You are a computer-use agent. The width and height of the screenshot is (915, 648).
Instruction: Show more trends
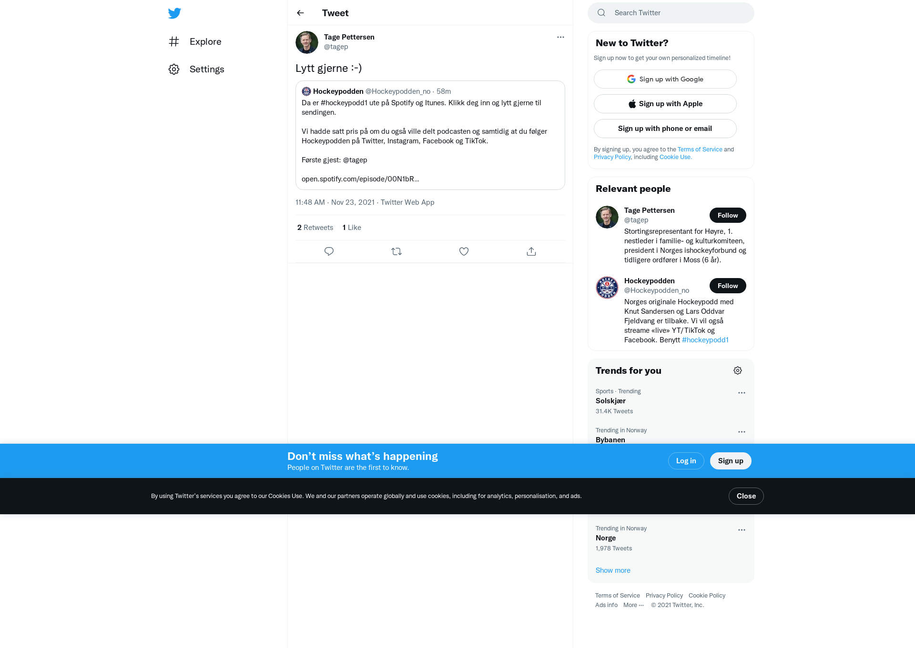click(x=613, y=570)
